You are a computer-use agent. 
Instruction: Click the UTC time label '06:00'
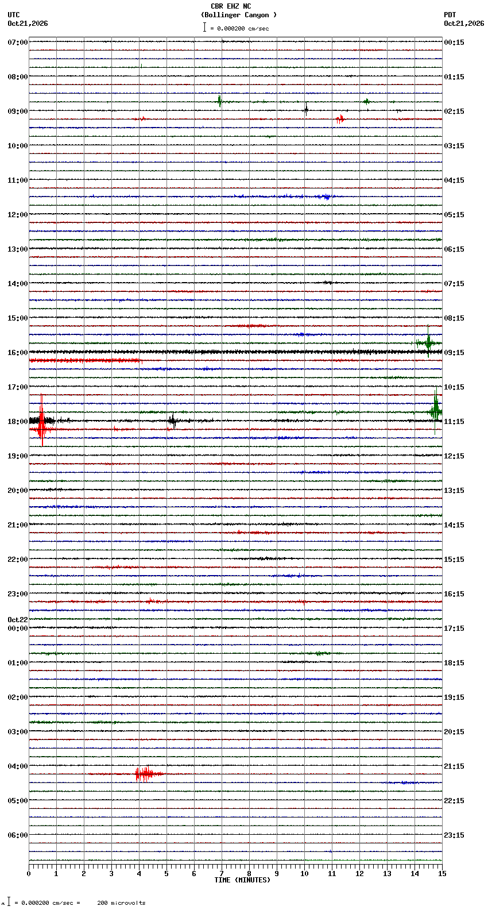(18, 835)
